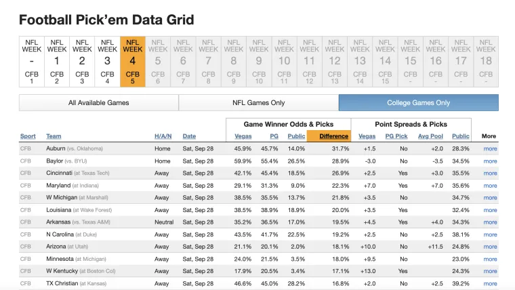Click the Baylor team name
The image size is (515, 290).
coord(55,161)
